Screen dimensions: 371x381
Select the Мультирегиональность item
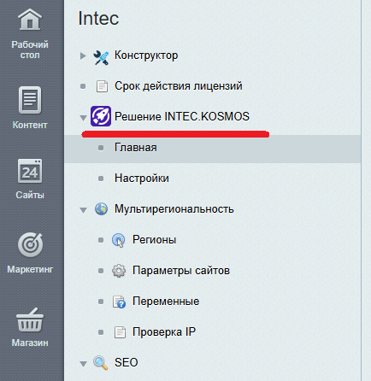[174, 209]
